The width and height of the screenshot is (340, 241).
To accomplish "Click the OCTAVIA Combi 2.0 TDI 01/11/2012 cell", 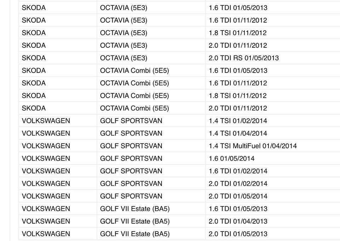I will [273, 108].
